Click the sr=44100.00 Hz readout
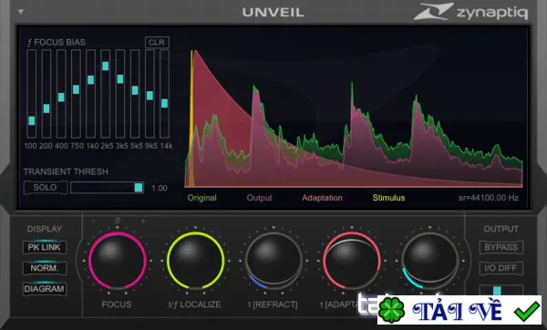Screen dimensions: 547x330 489,198
